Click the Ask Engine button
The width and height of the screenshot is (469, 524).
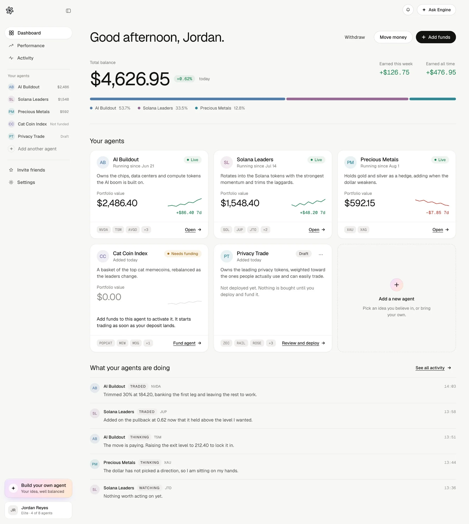coord(436,10)
